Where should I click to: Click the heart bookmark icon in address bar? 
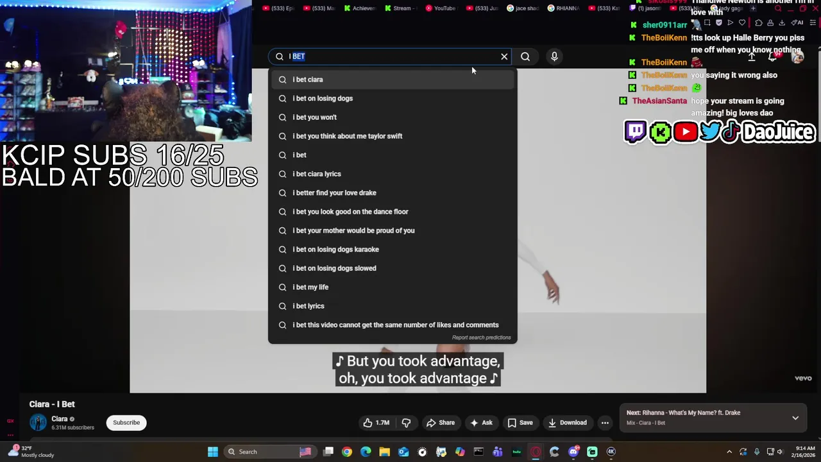[741, 23]
